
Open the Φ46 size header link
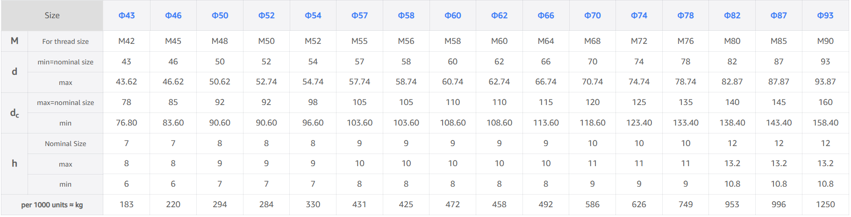click(x=173, y=15)
